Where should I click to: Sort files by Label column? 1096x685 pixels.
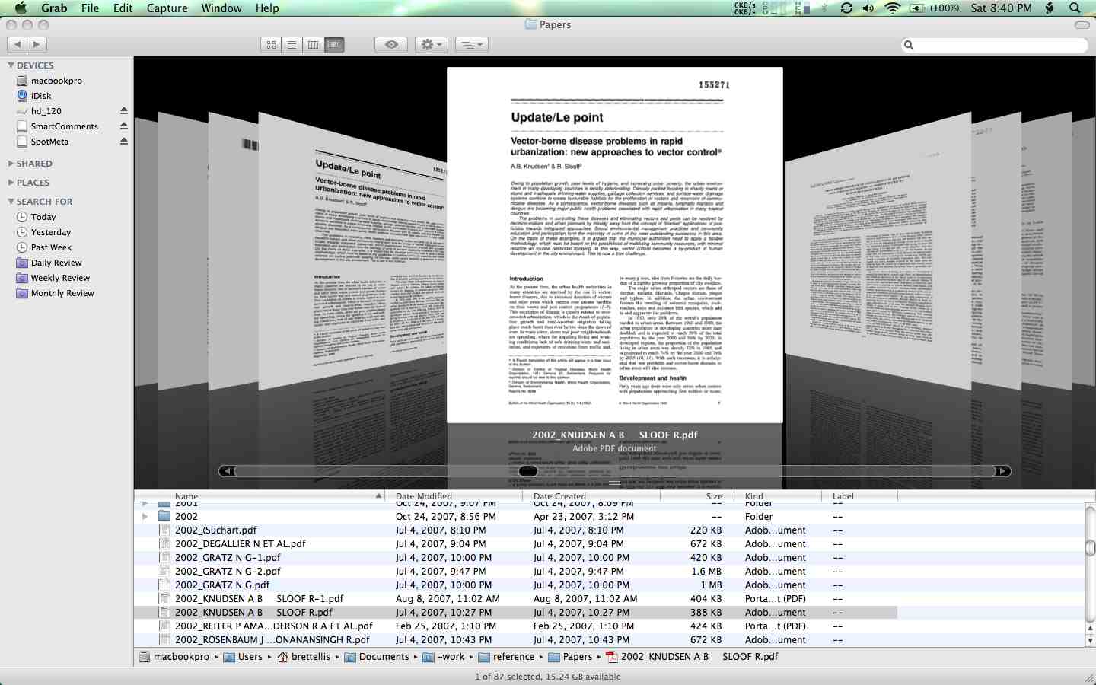859,496
